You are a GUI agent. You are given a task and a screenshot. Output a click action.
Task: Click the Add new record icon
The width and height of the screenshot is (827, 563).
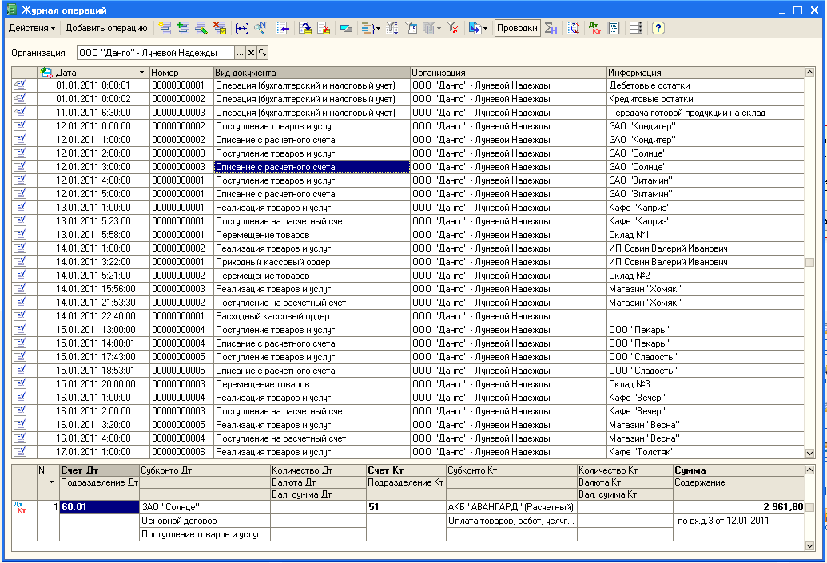click(x=165, y=28)
